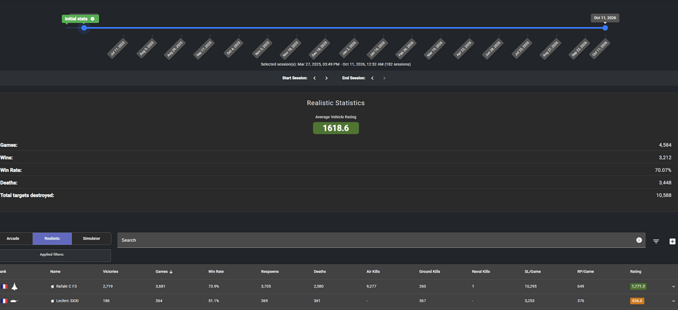This screenshot has width=678, height=310.
Task: Move Start Session to previous session
Action: point(315,78)
